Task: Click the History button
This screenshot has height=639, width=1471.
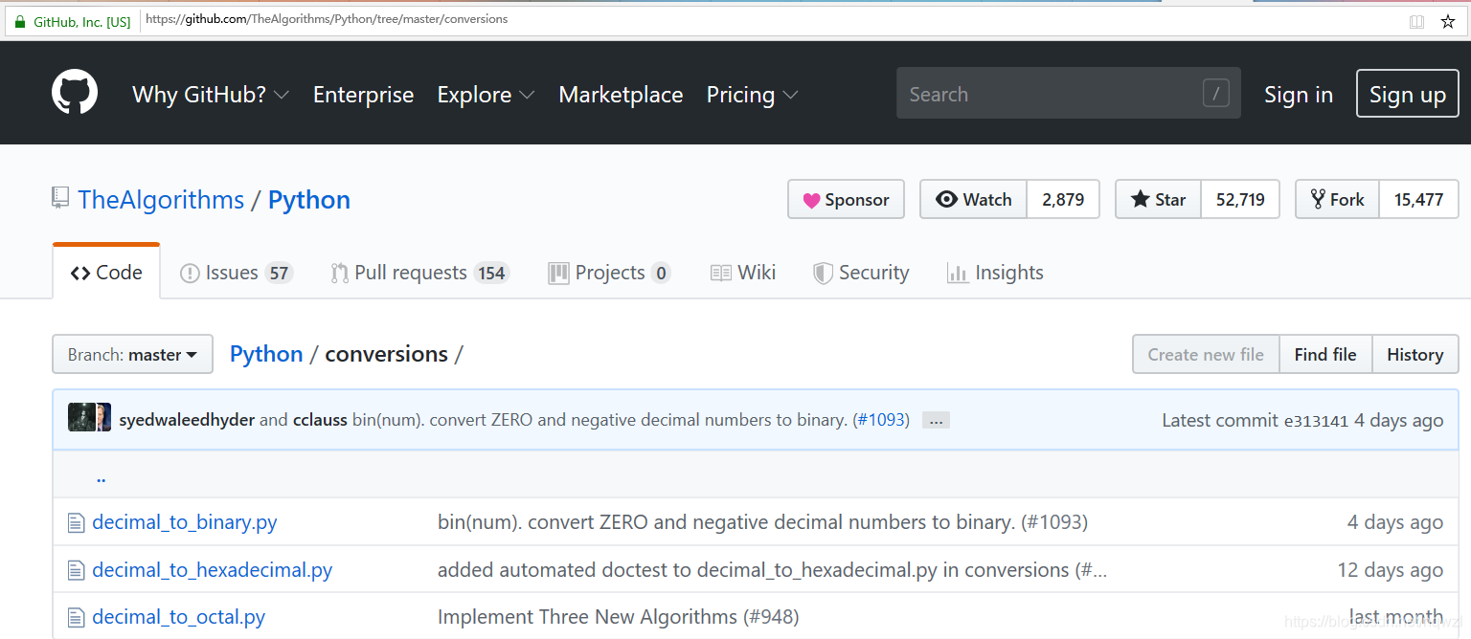Action: click(1414, 354)
